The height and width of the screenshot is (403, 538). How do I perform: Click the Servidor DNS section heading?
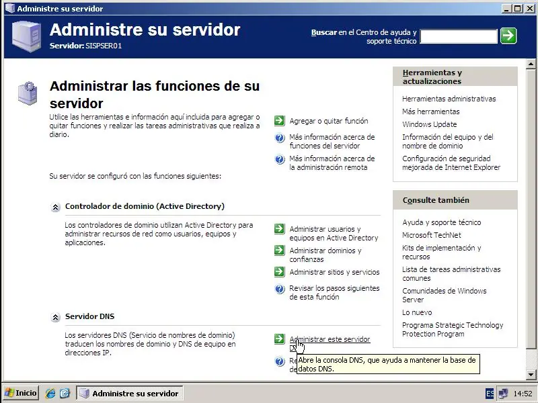(89, 316)
